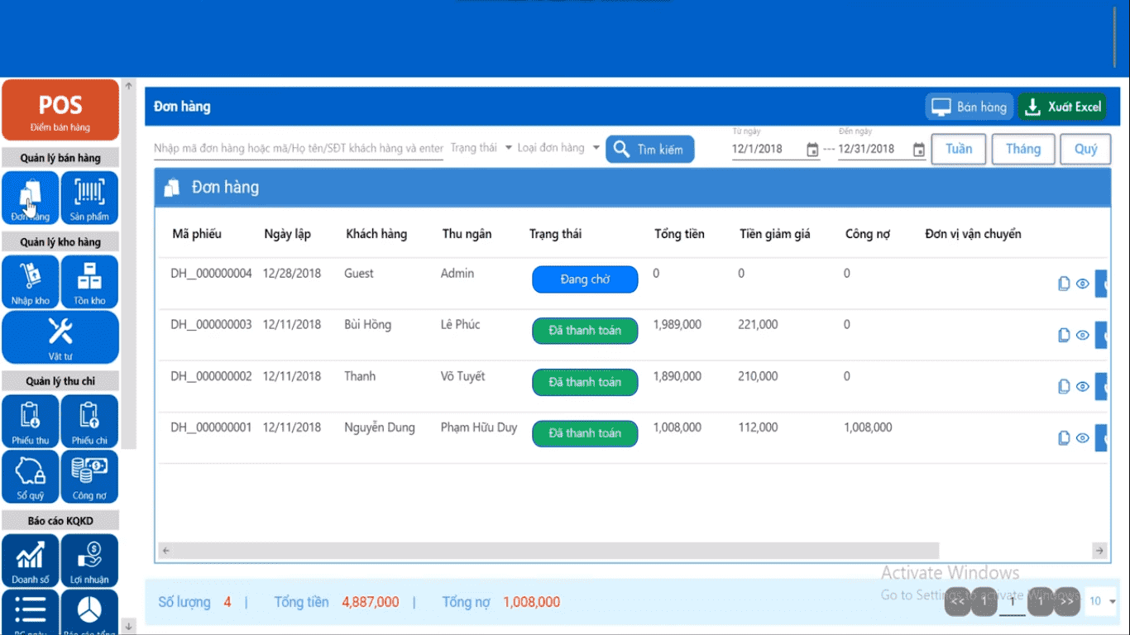Open the Đơn hàng sidebar icon
Viewport: 1130px width, 635px height.
31,198
